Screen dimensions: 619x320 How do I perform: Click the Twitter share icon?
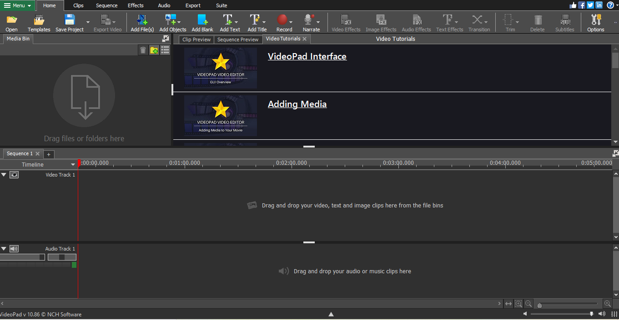coord(590,5)
